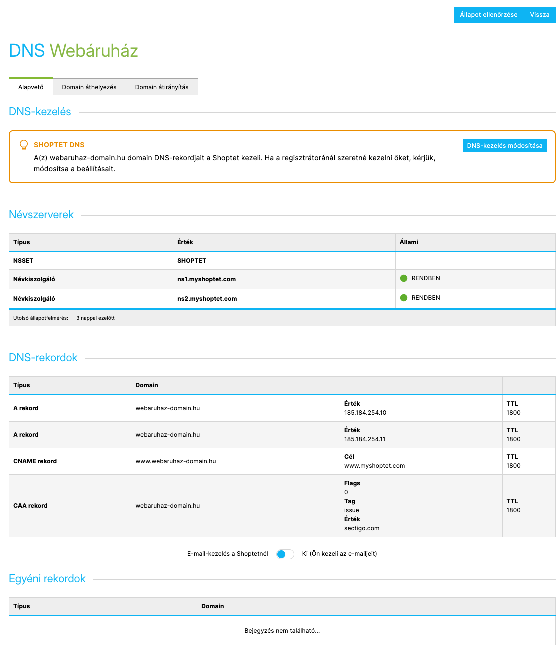Select the www.webaruhaz-domain.hu domain cell
This screenshot has height=645, width=560.
click(x=235, y=461)
